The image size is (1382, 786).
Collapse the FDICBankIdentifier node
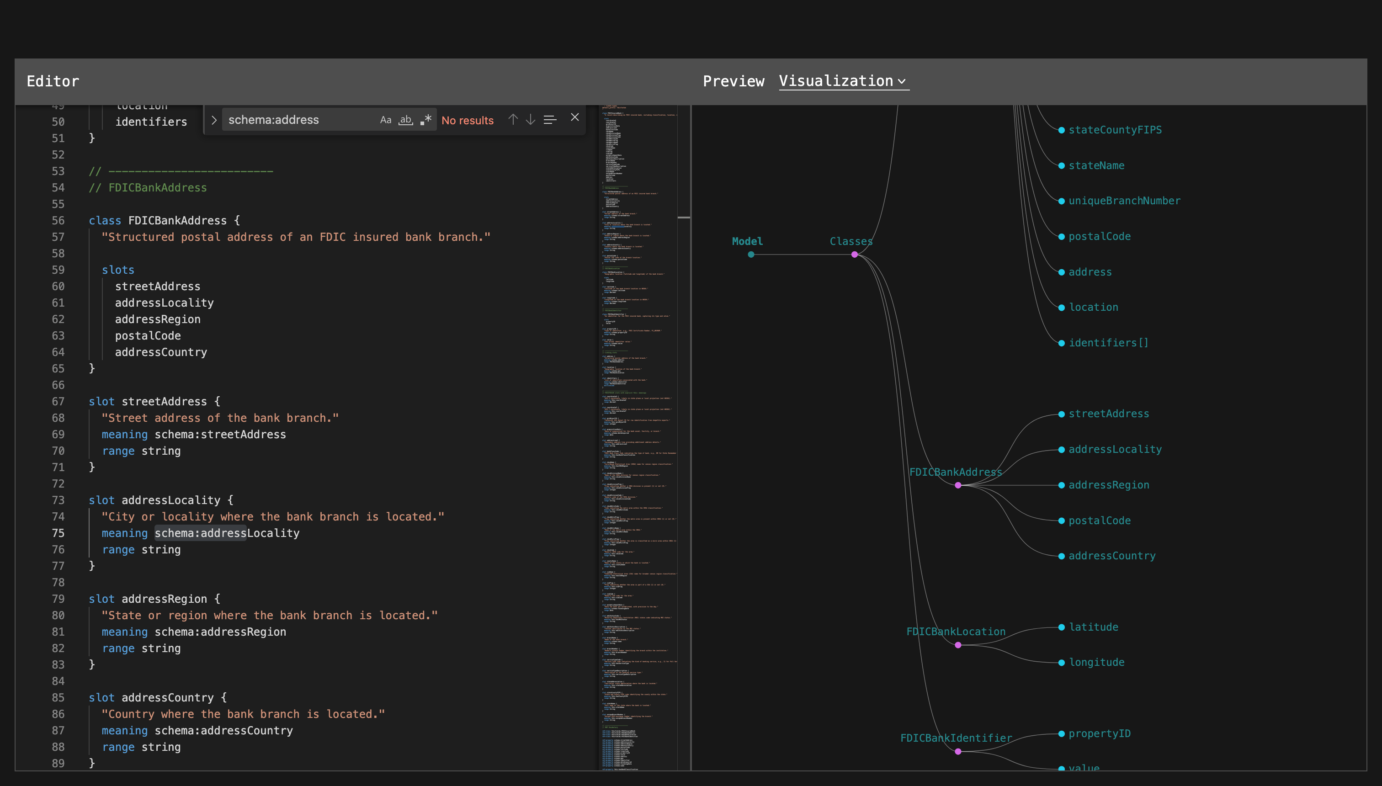point(958,751)
